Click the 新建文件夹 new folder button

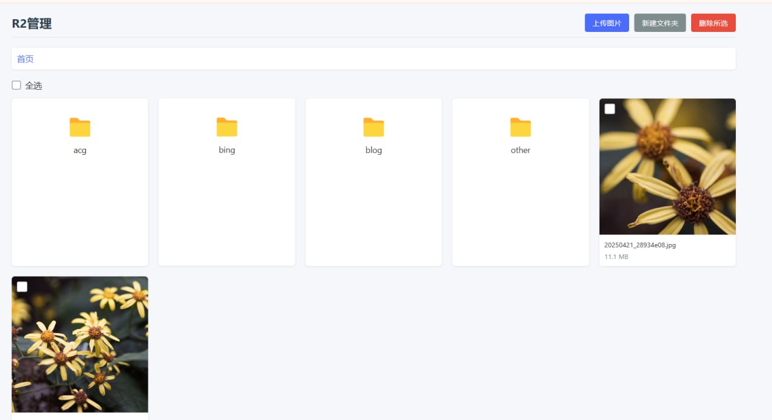click(660, 22)
